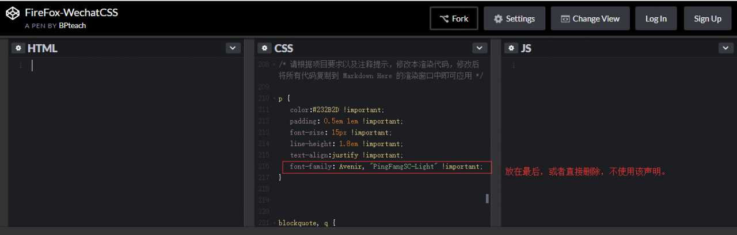737x235 pixels.
Task: Collapse the blockquote rule fold arrow
Action: click(x=275, y=223)
